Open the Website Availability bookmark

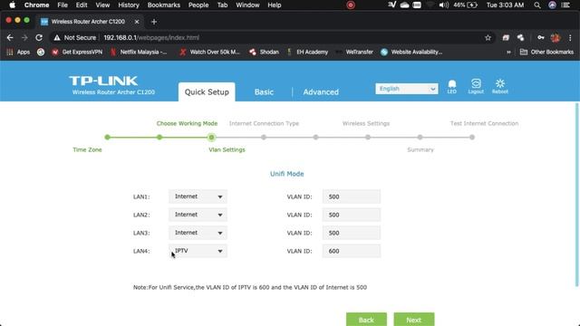coord(411,53)
